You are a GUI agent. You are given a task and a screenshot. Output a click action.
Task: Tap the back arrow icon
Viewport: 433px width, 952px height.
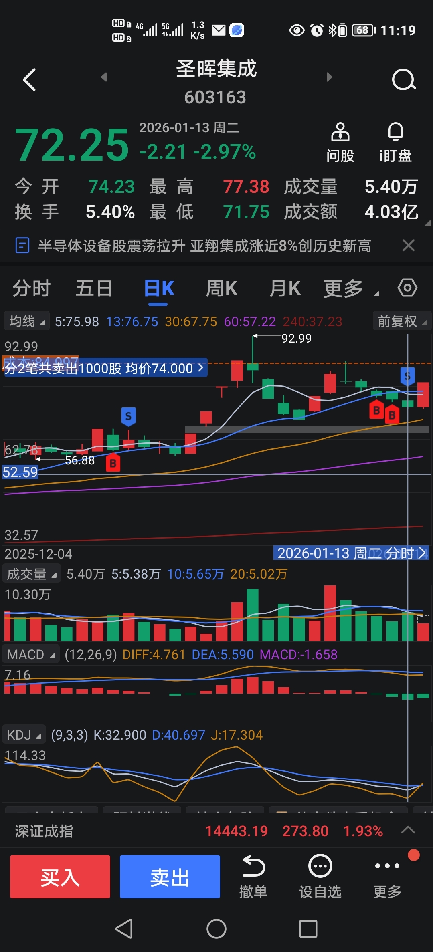click(x=30, y=79)
